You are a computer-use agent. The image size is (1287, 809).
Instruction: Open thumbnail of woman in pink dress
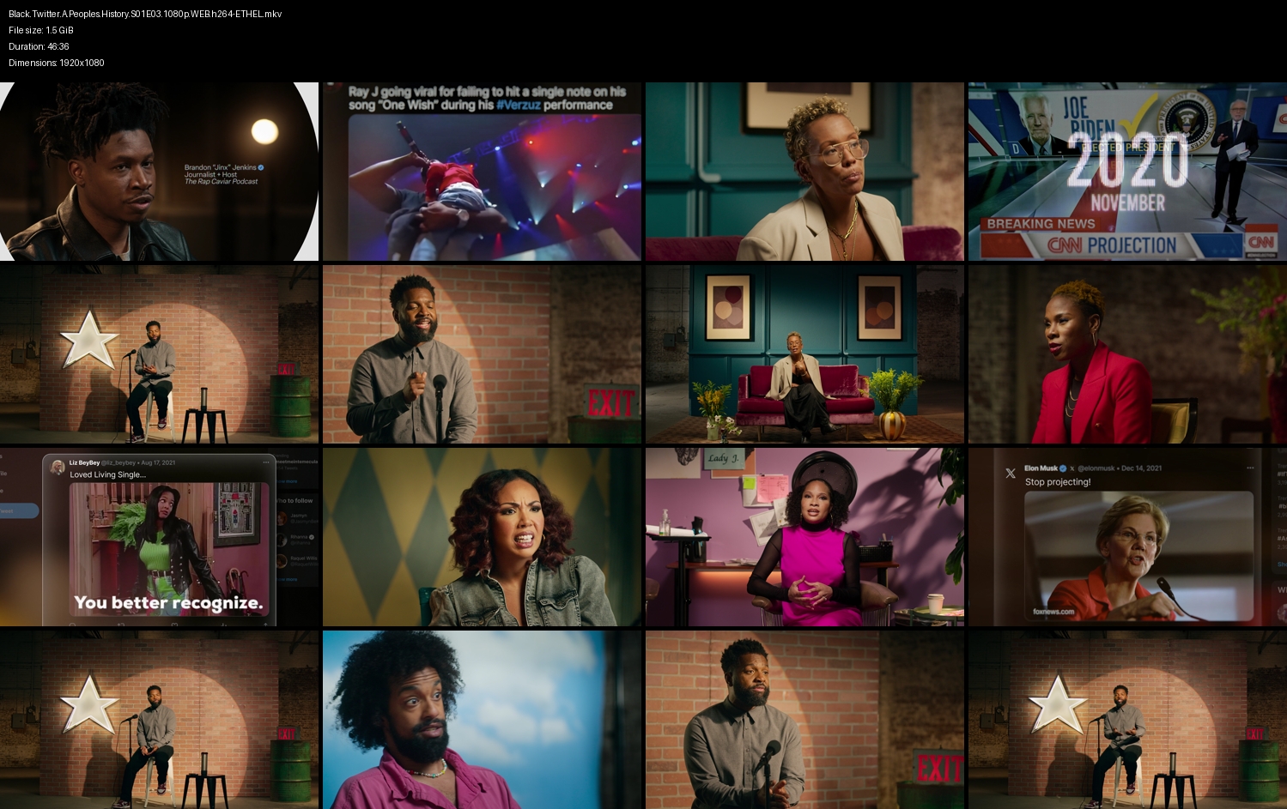(804, 537)
